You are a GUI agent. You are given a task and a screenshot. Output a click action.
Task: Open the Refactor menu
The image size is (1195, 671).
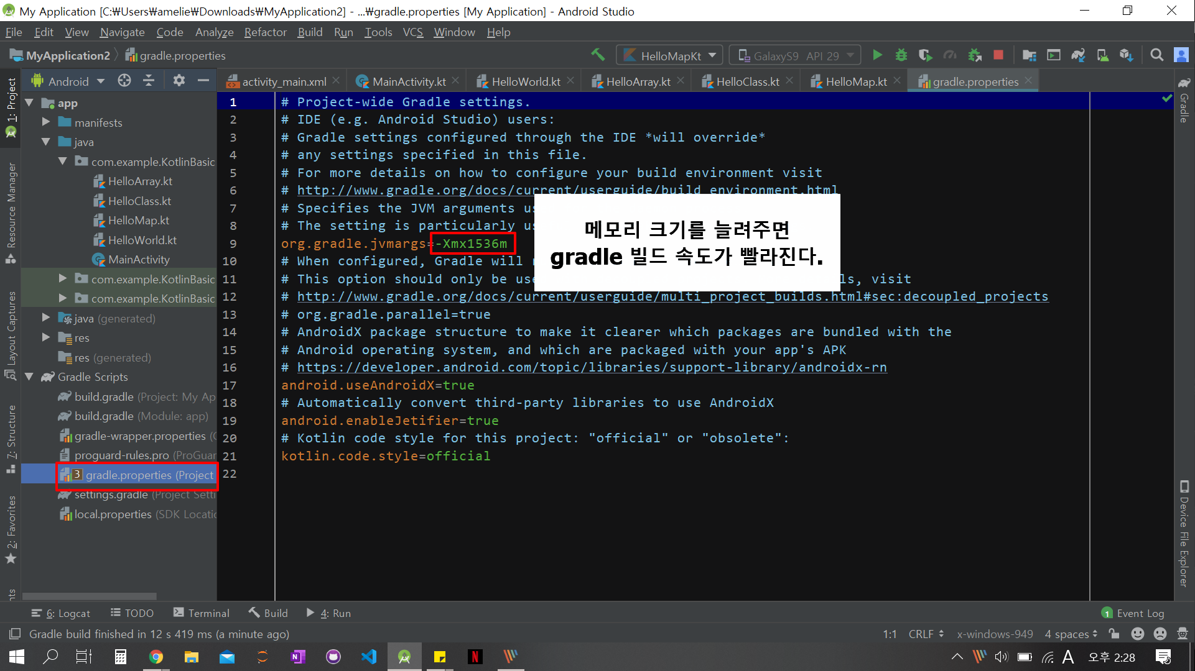point(265,32)
